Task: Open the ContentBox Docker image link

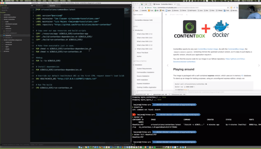Action: [208, 49]
